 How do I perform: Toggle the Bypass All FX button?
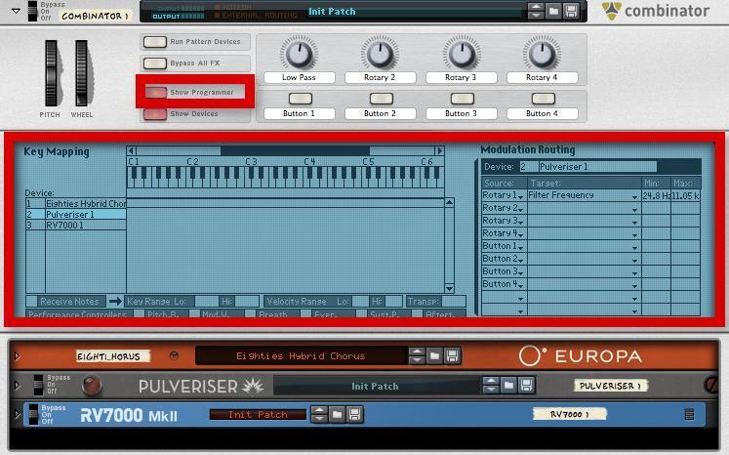pos(155,63)
